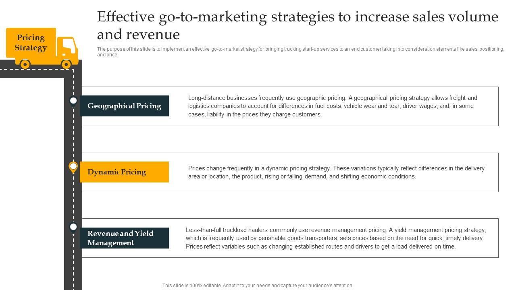Click the geographic pricing description paragraph
Screen dimensions: 516x290
pos(333,106)
